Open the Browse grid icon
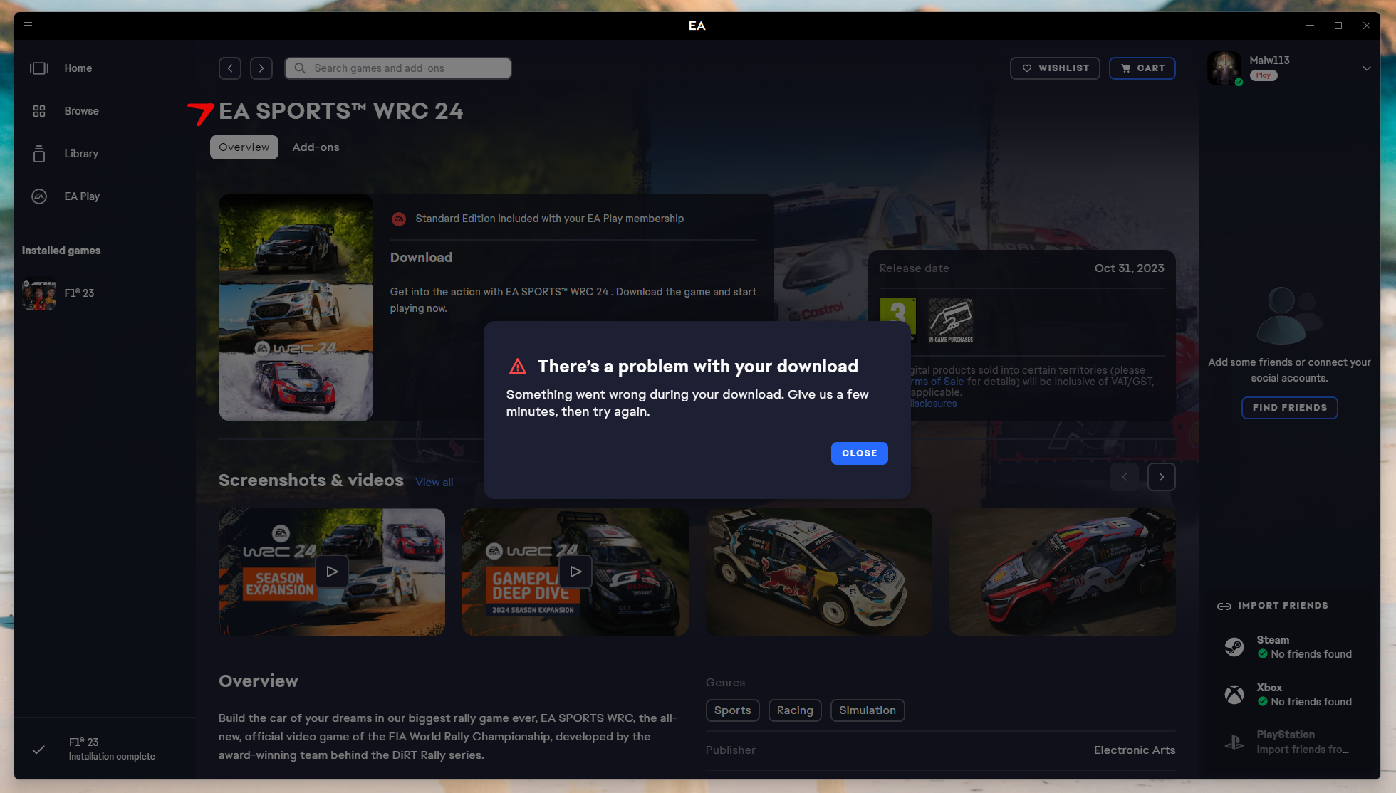 click(39, 111)
